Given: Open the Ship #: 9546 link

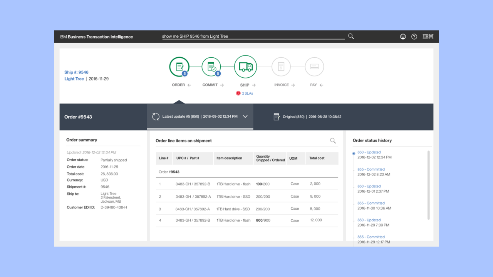Looking at the screenshot, I should pyautogui.click(x=76, y=72).
